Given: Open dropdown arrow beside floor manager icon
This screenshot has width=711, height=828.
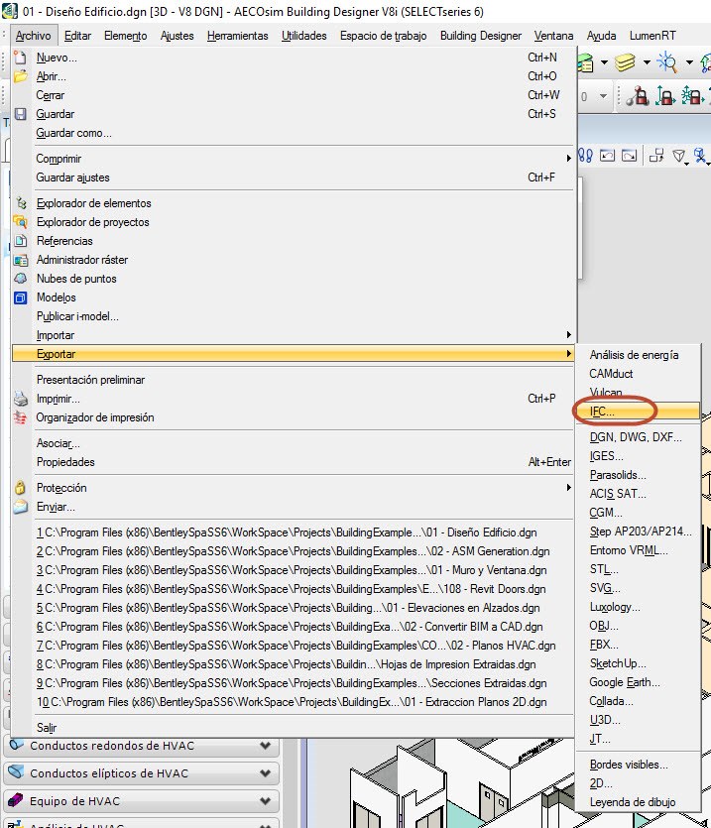Looking at the screenshot, I should (604, 62).
